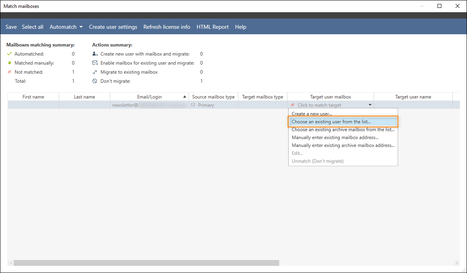Click the 'Primary' source mailbox type cell
Viewport: 467px width, 273px height.
tap(213, 105)
